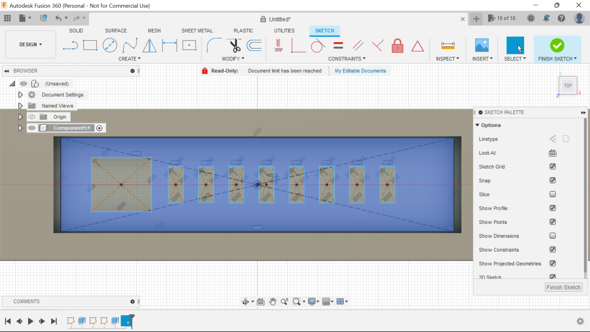The height and width of the screenshot is (332, 590).
Task: Enable the Slice option
Action: point(553,194)
